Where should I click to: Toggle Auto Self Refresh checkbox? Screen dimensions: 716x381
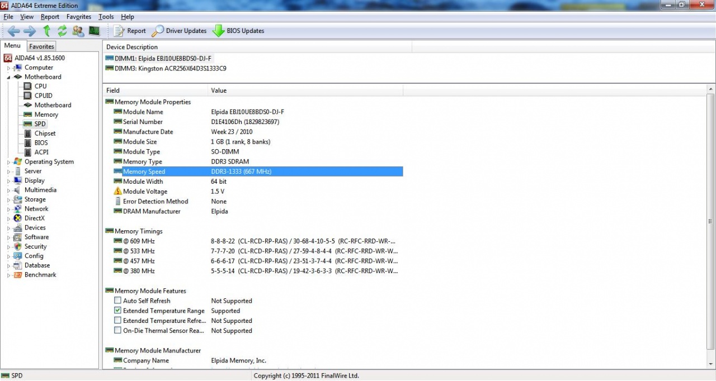coord(117,301)
